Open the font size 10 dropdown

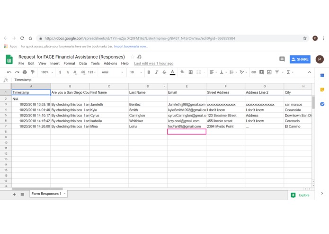point(136,72)
